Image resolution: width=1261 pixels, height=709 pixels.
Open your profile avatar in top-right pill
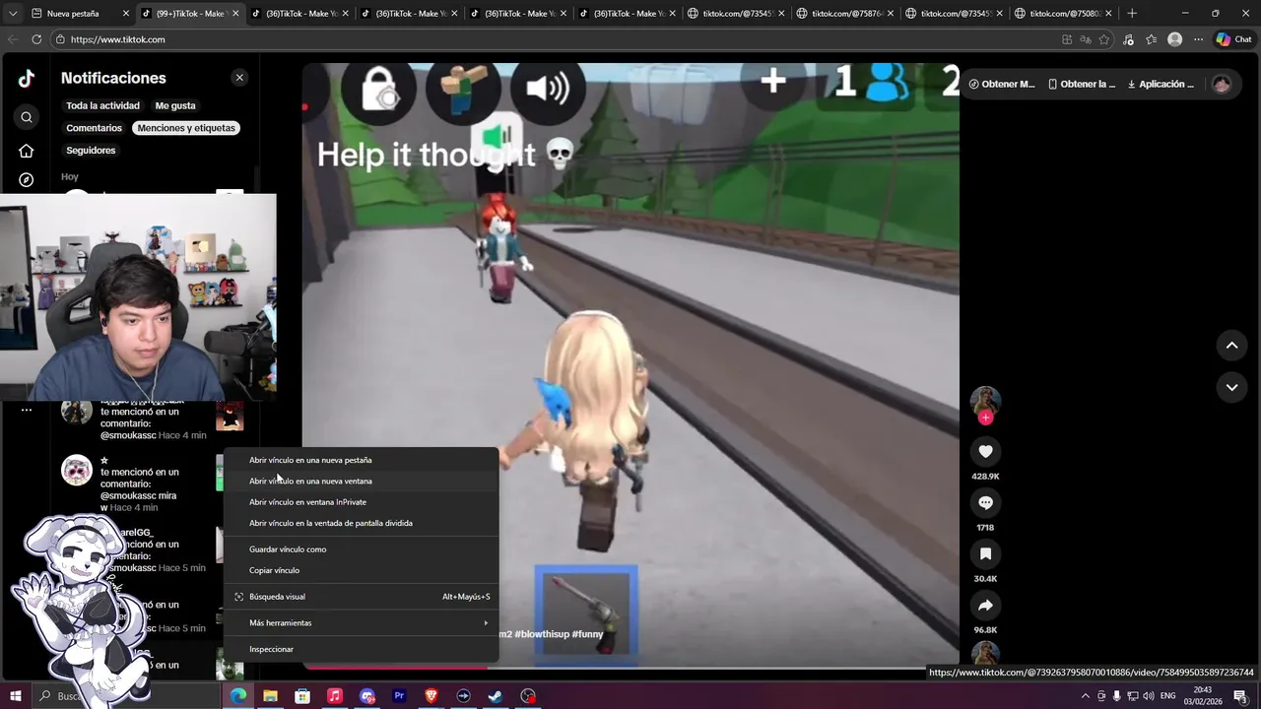click(1222, 85)
